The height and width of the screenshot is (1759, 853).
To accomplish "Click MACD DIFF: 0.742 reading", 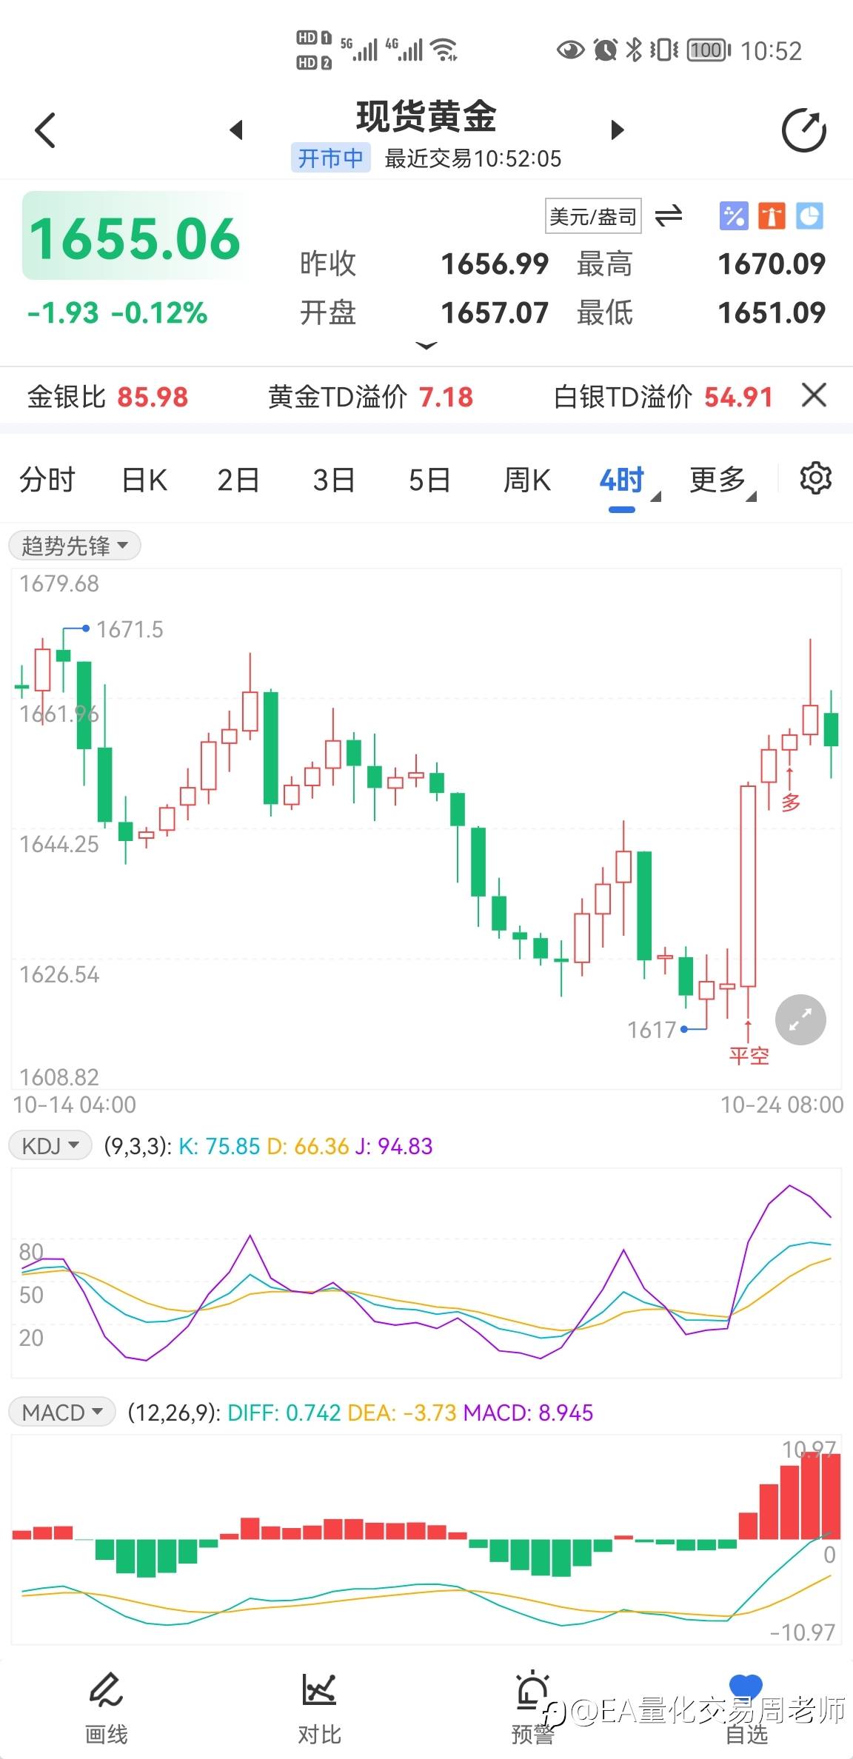I will [284, 1413].
